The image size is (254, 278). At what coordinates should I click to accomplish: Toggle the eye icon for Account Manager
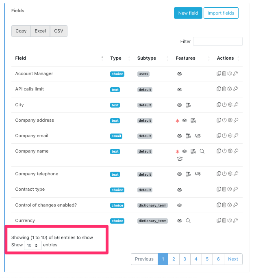click(180, 74)
